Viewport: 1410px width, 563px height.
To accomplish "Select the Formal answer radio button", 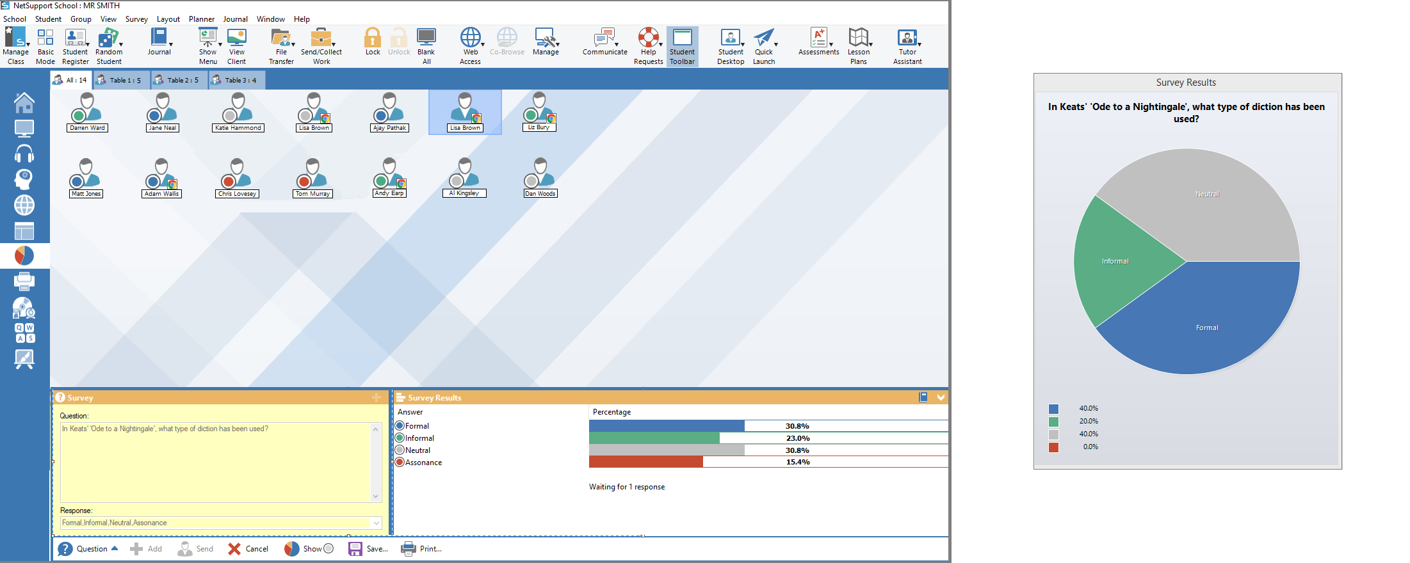I will pos(400,426).
